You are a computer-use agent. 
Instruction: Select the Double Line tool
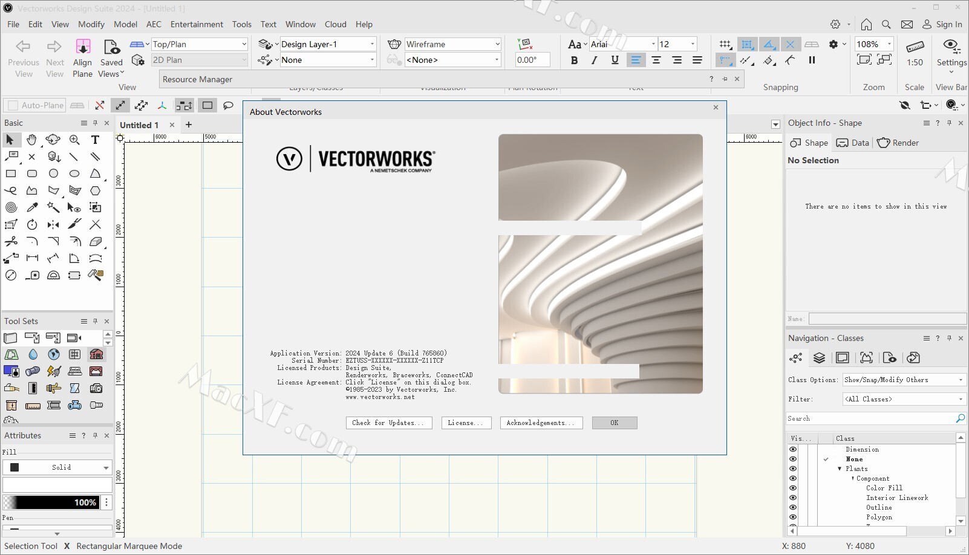[x=95, y=157]
